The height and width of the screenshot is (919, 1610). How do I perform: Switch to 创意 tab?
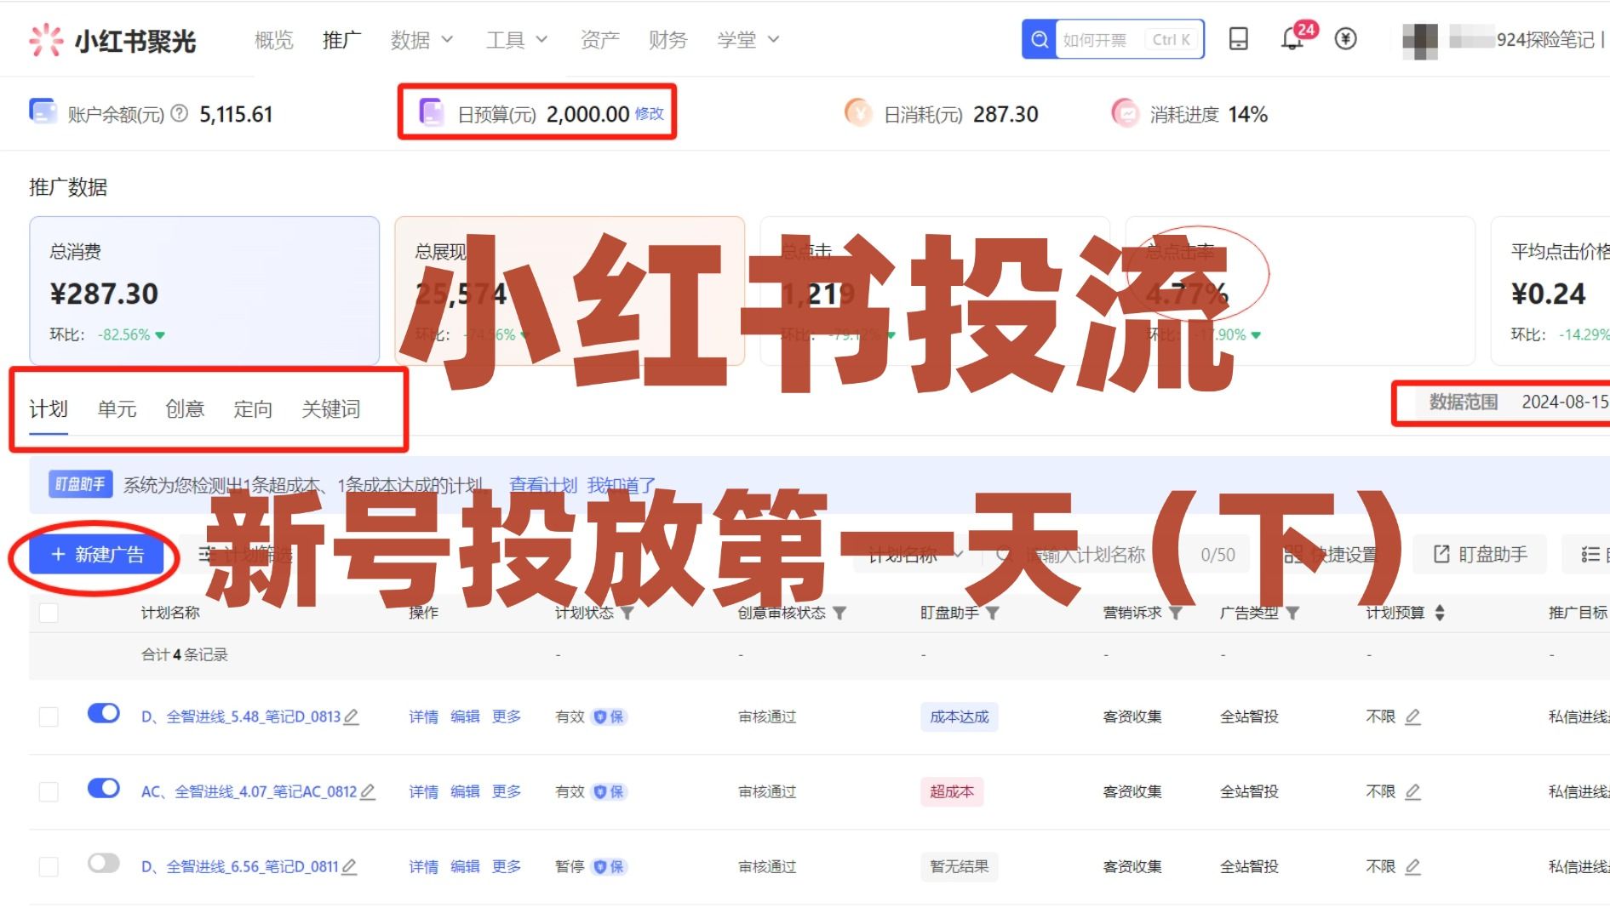pyautogui.click(x=185, y=409)
